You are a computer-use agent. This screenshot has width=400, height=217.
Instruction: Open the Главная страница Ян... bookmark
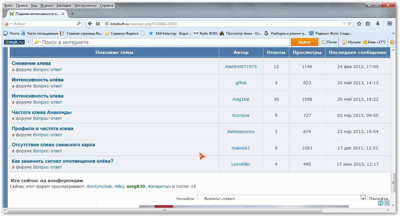(81, 33)
